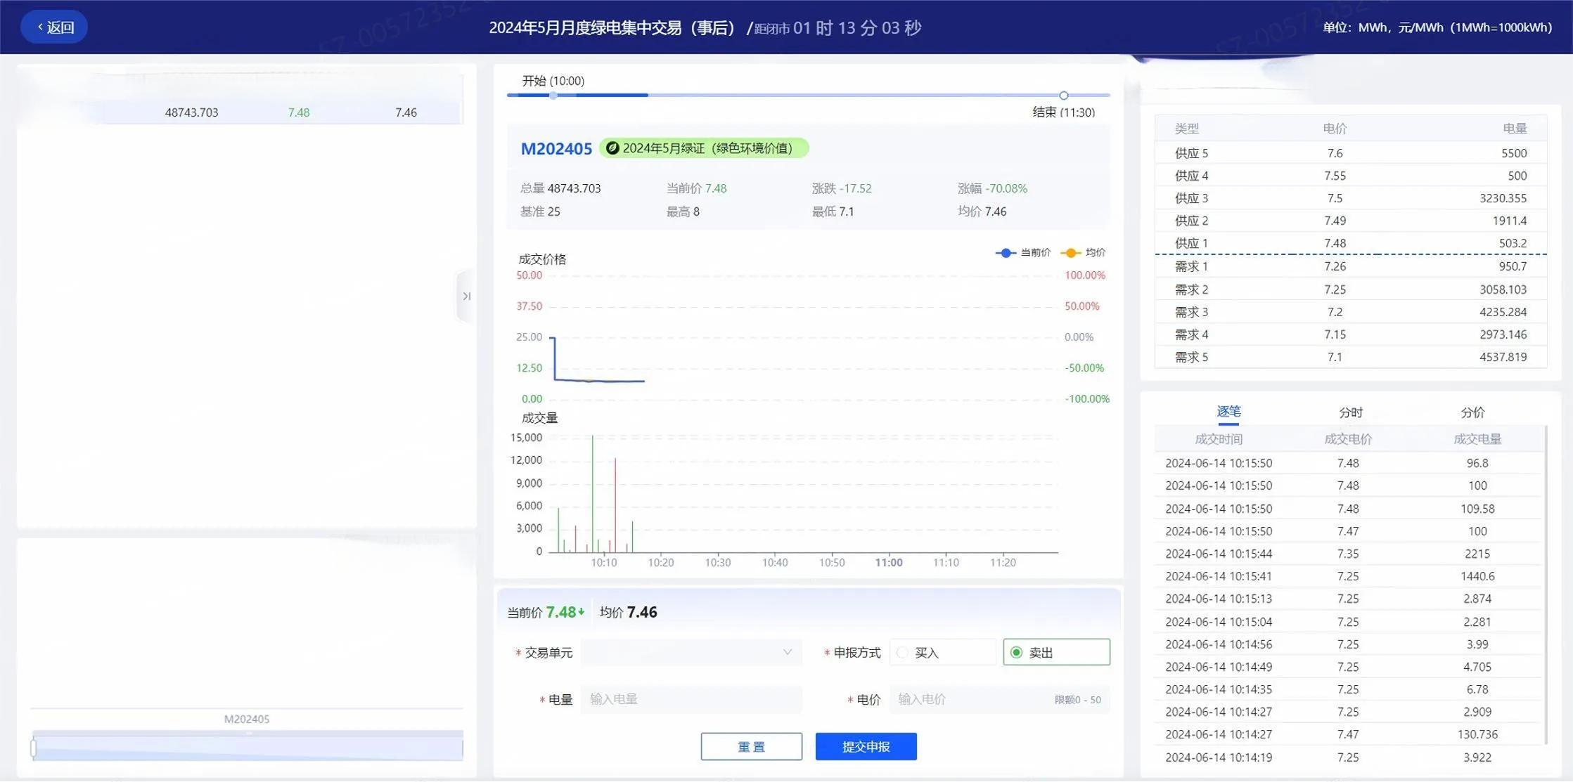Click the green down arrow beside 7.48
Image resolution: width=1573 pixels, height=782 pixels.
582,612
